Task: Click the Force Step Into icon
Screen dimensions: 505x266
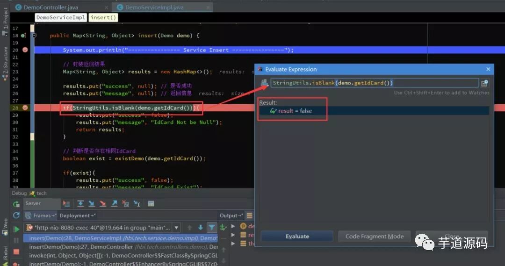Action: coord(103,203)
